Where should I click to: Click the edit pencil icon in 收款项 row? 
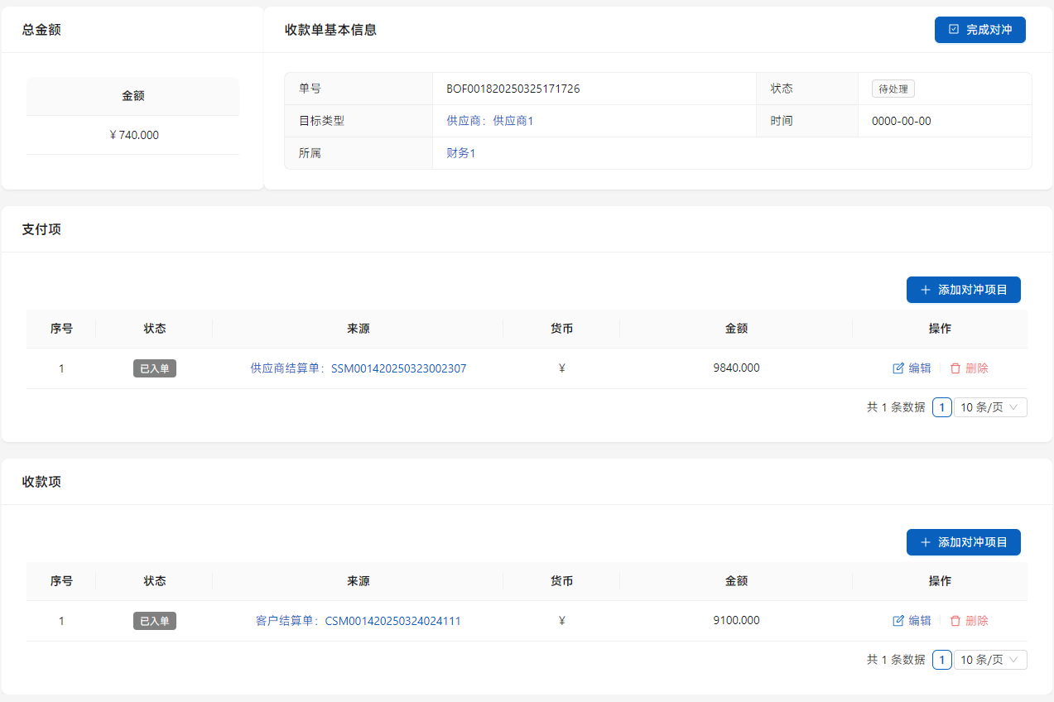[x=898, y=621]
